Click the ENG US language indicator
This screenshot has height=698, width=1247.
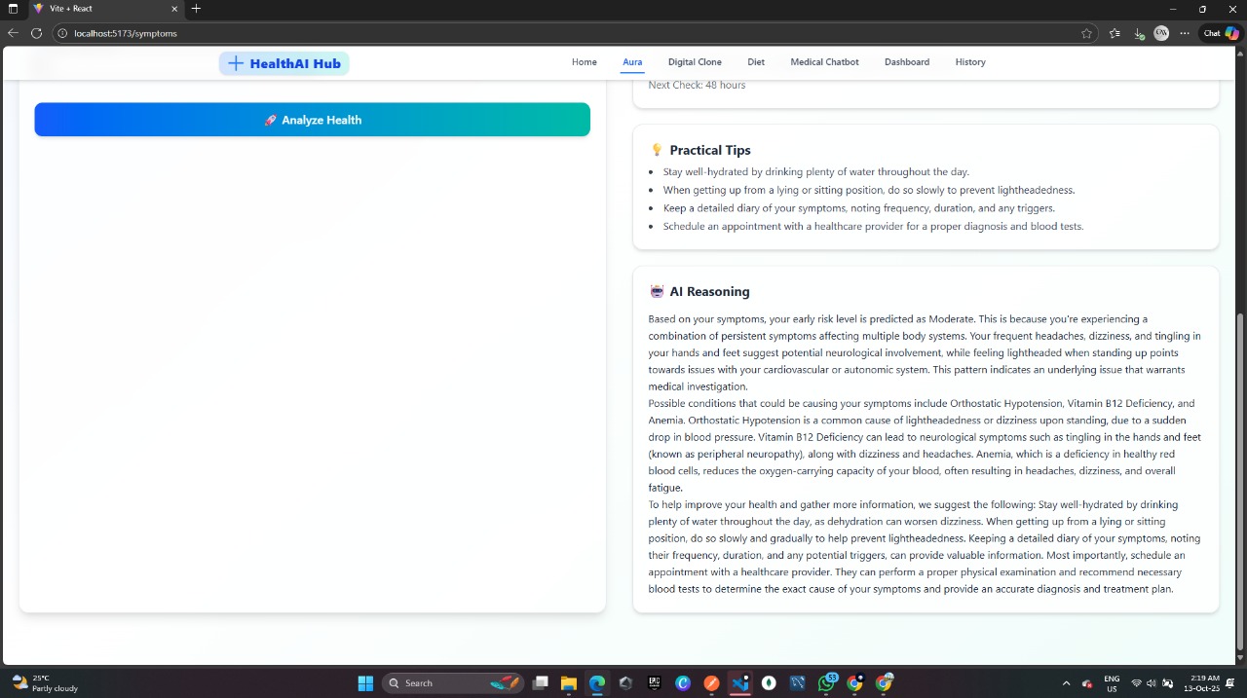[1112, 683]
